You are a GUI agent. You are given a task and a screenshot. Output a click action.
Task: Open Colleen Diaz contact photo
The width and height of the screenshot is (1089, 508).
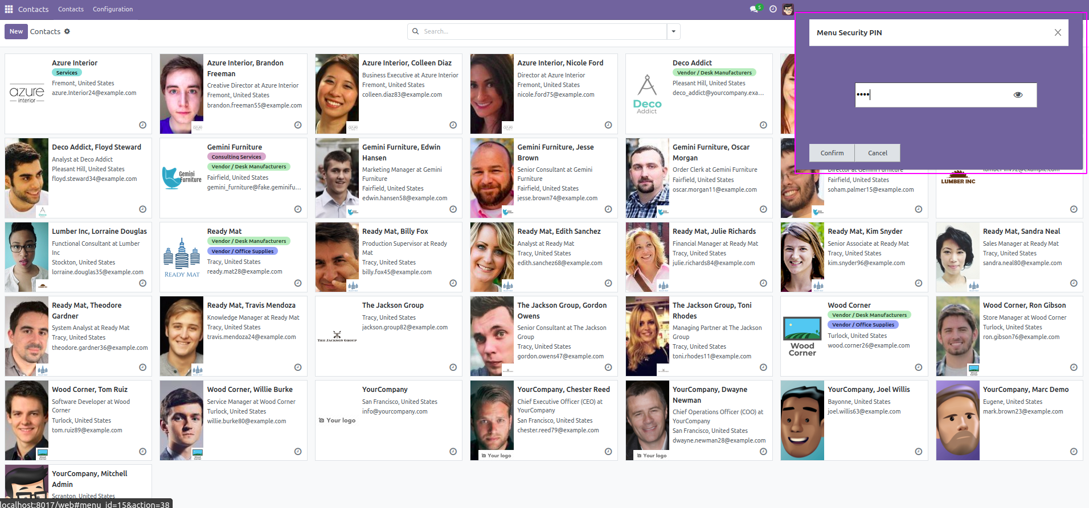[x=337, y=94]
